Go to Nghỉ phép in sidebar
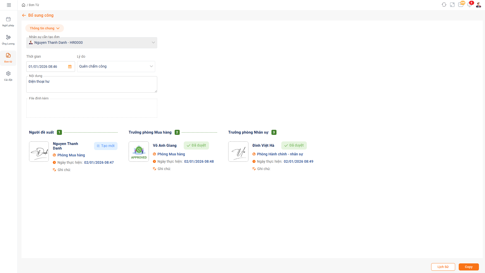Image resolution: width=485 pixels, height=273 pixels. (8, 22)
